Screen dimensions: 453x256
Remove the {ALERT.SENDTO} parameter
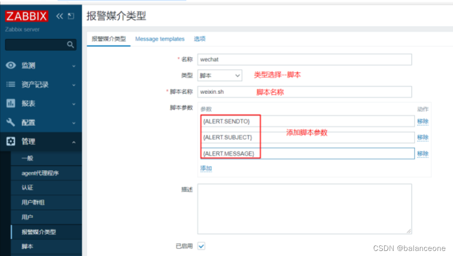point(423,121)
